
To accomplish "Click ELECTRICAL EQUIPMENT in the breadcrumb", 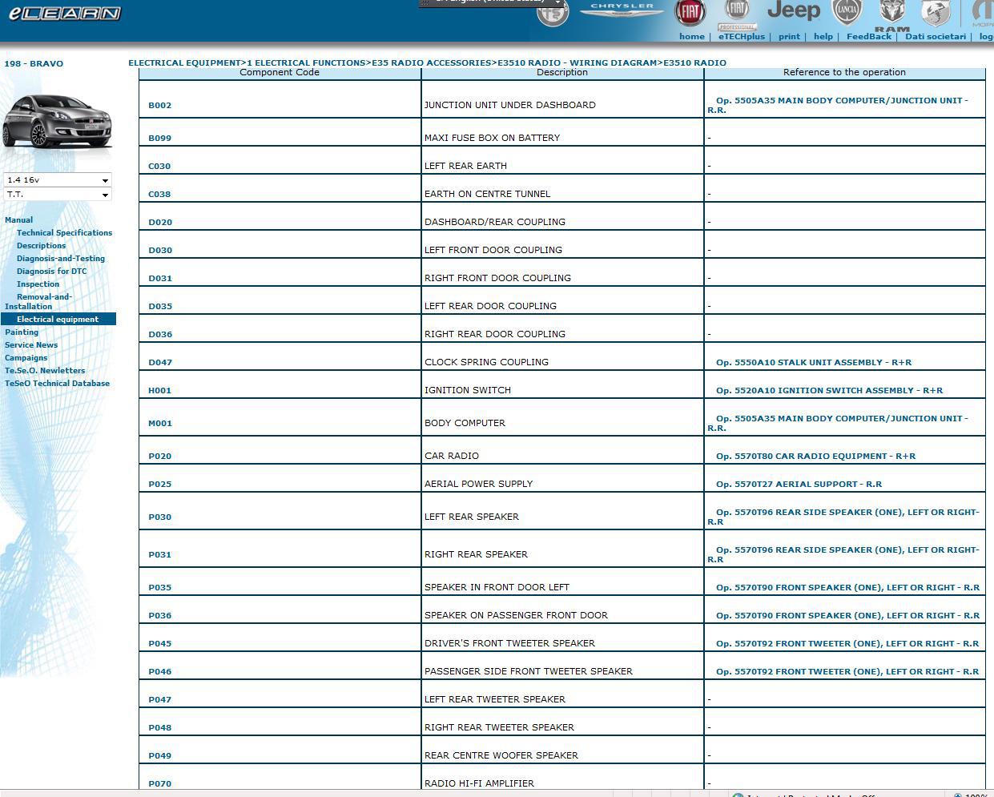I will point(184,62).
